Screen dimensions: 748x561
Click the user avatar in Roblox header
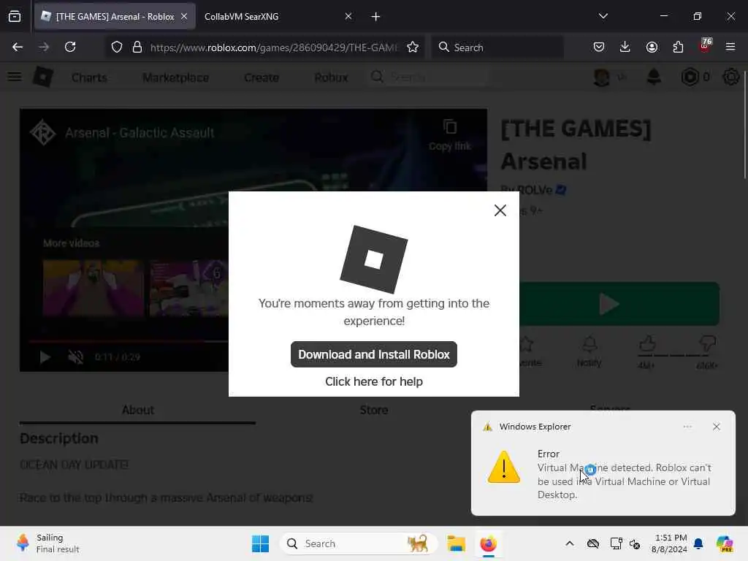601,77
